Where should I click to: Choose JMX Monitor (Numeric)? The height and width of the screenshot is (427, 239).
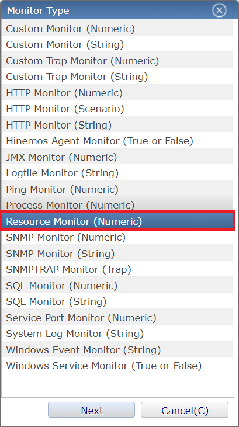click(117, 157)
